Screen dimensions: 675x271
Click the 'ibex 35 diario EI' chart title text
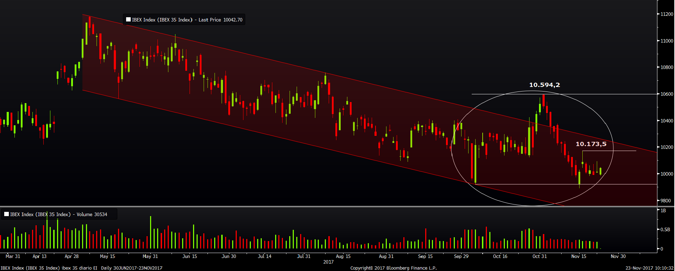click(x=79, y=268)
